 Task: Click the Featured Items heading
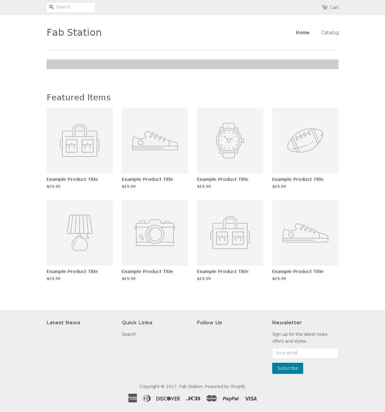79,97
